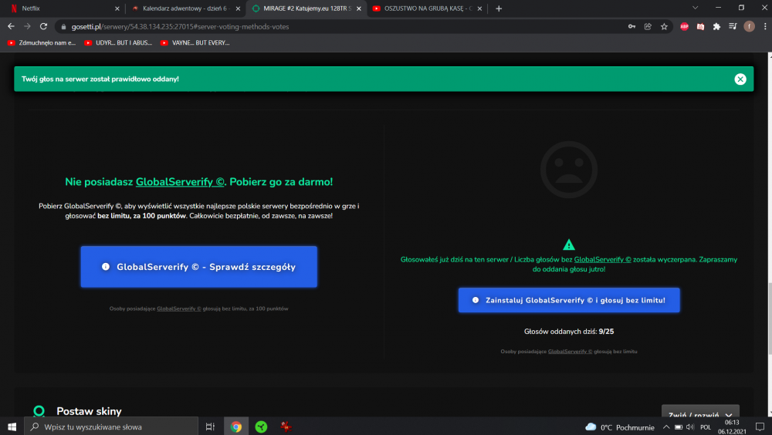Click Zainstaluj GlobalServerify i głosuj bez limitu
Image resolution: width=772 pixels, height=435 pixels.
[x=569, y=300]
